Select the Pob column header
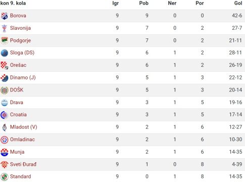The image size is (245, 182). coord(144,3)
